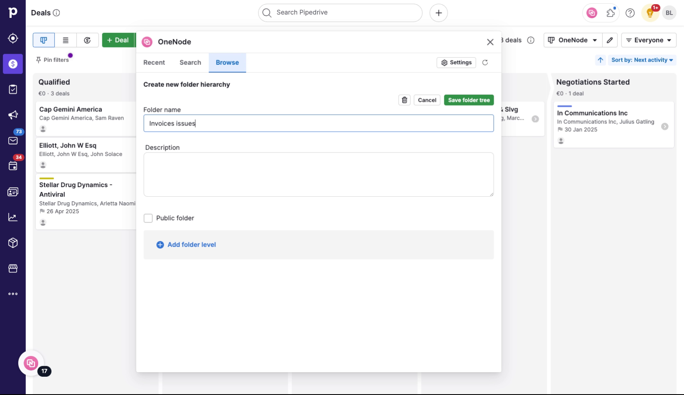
Task: Enable the Public folder checkbox
Action: click(x=148, y=218)
